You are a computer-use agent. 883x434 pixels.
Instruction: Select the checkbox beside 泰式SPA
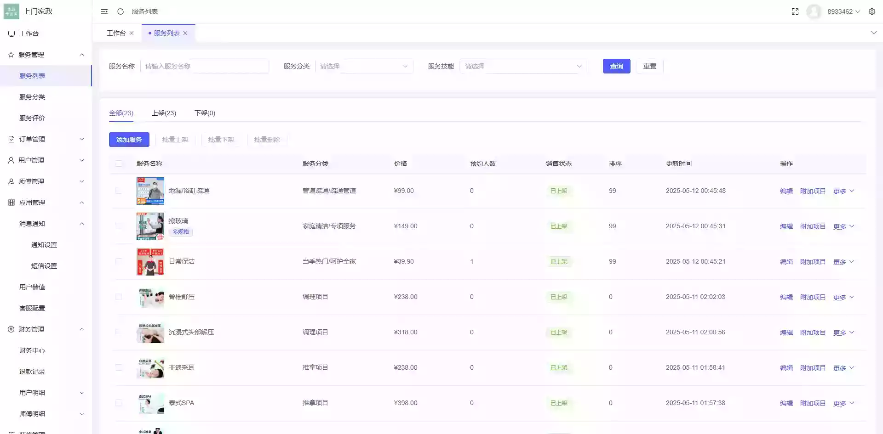click(119, 403)
